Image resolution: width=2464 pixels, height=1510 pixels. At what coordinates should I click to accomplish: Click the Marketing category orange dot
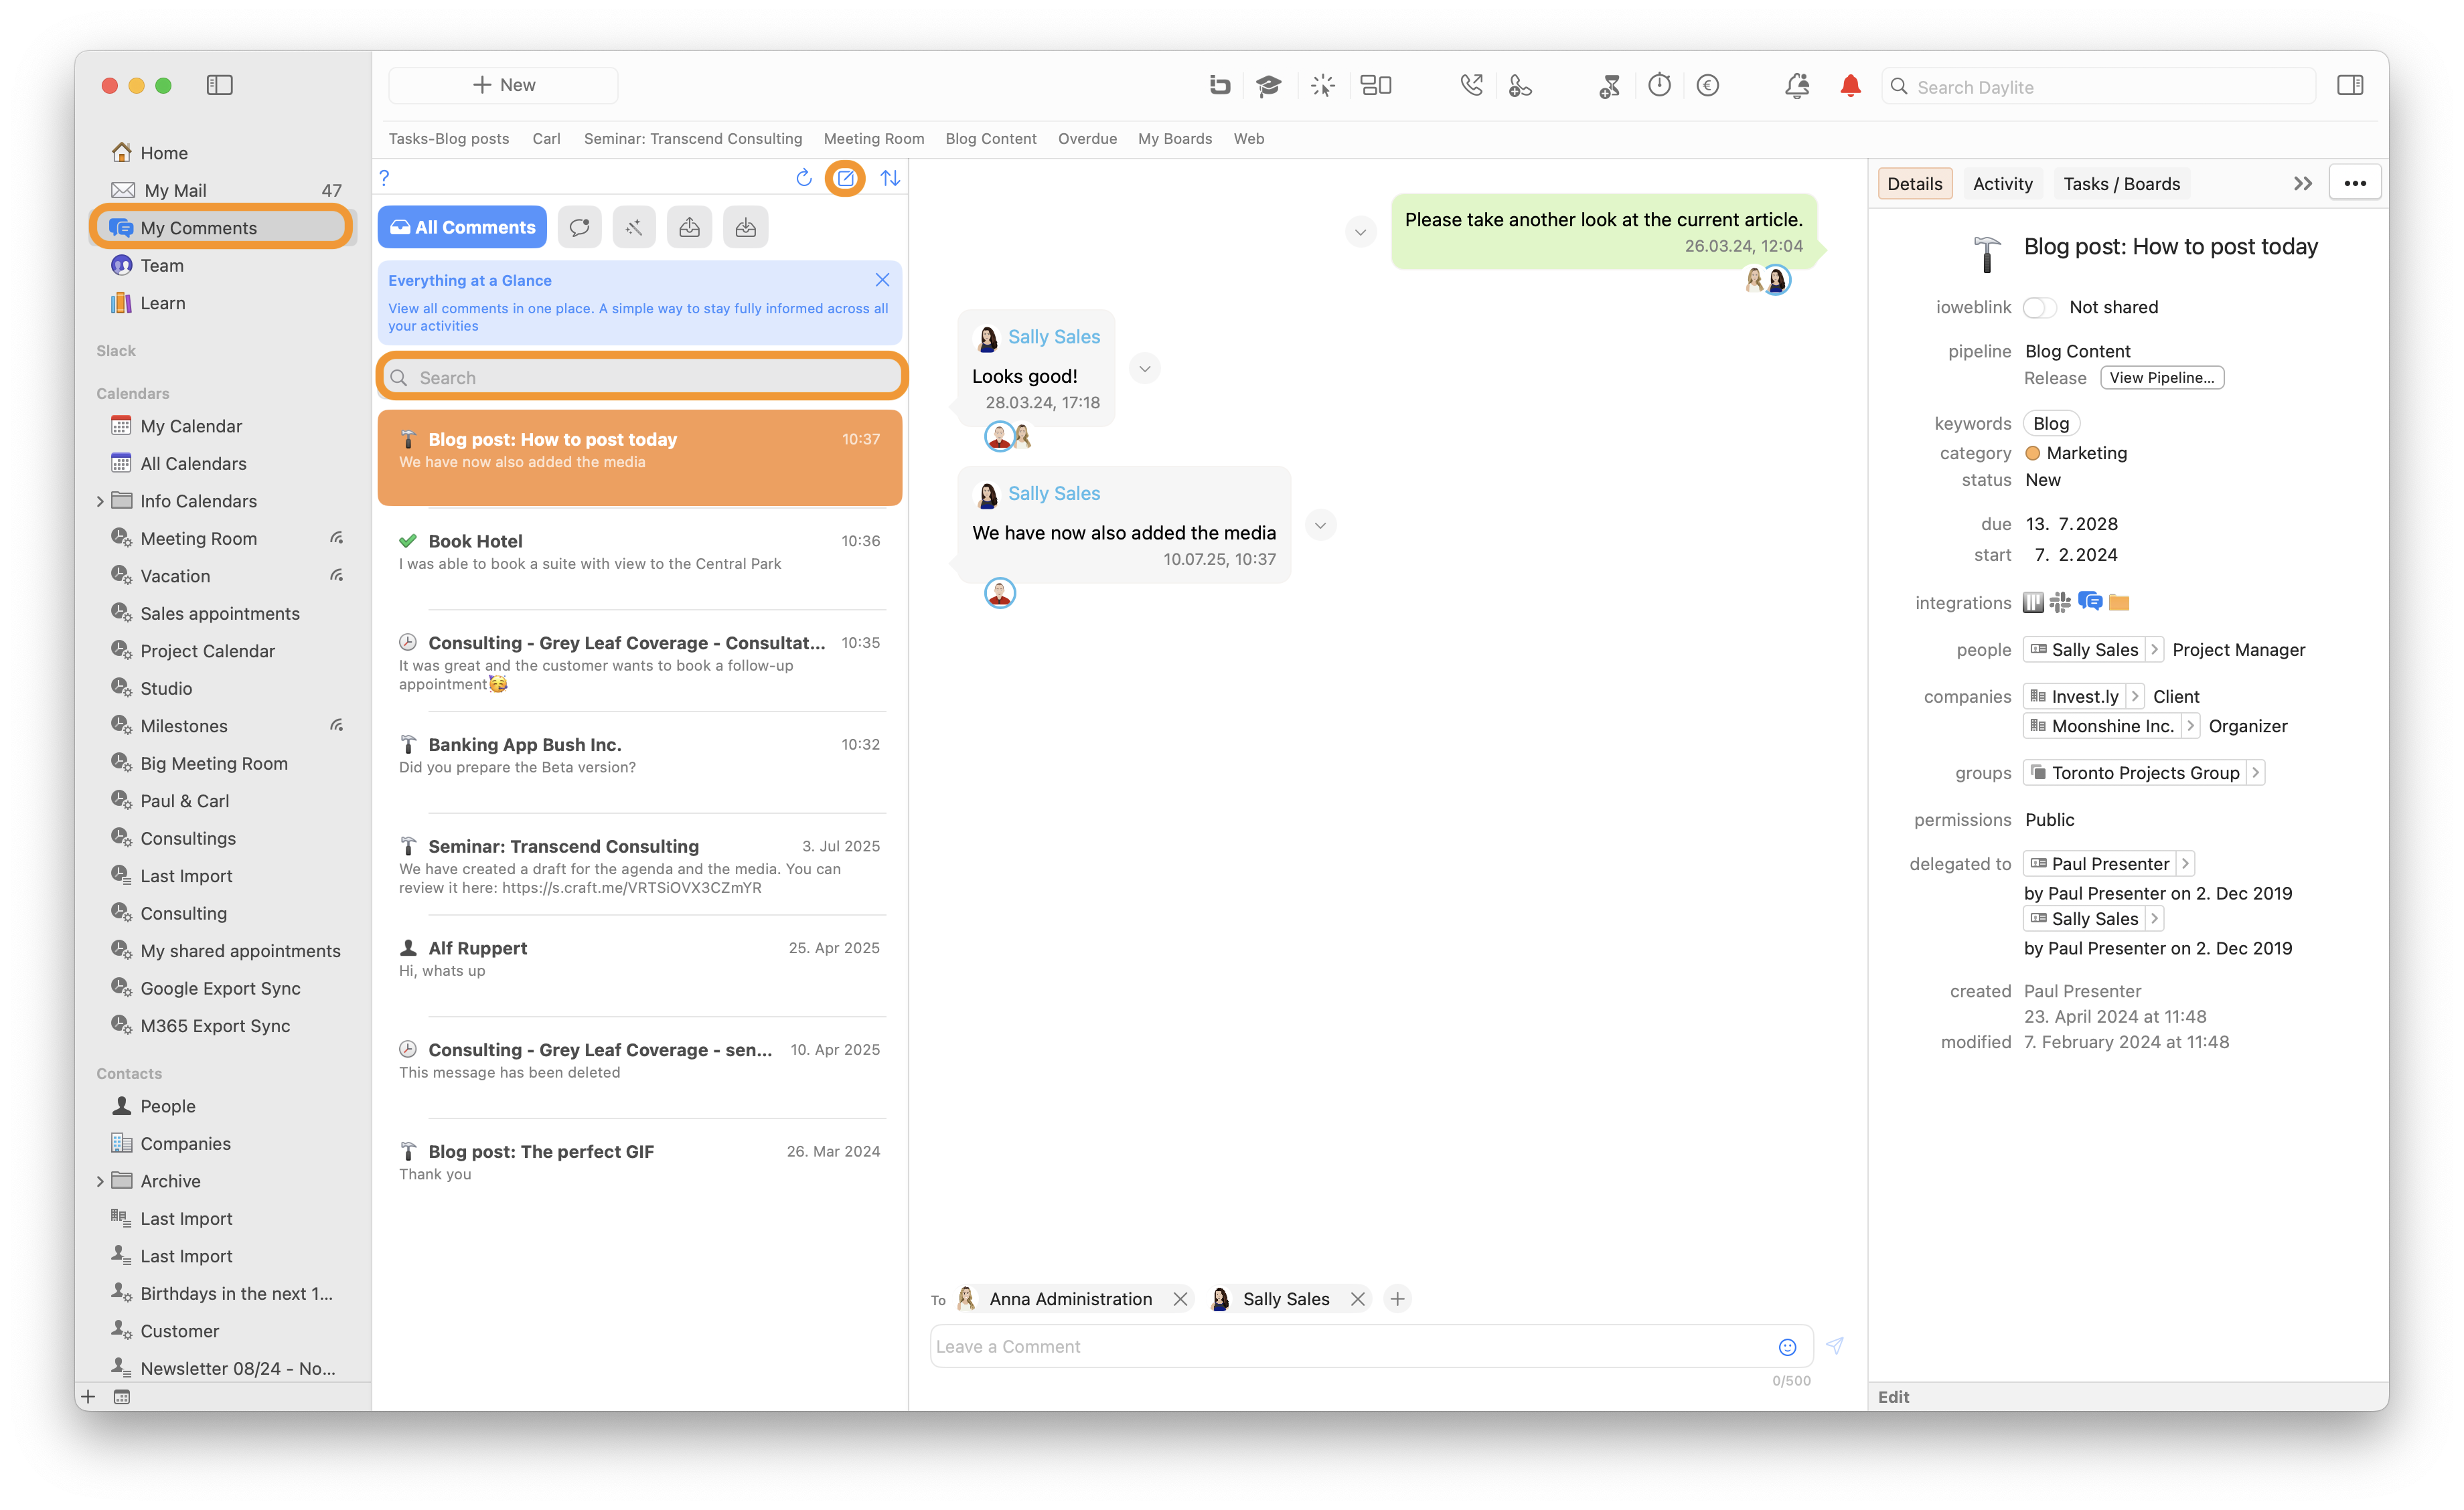point(2032,454)
